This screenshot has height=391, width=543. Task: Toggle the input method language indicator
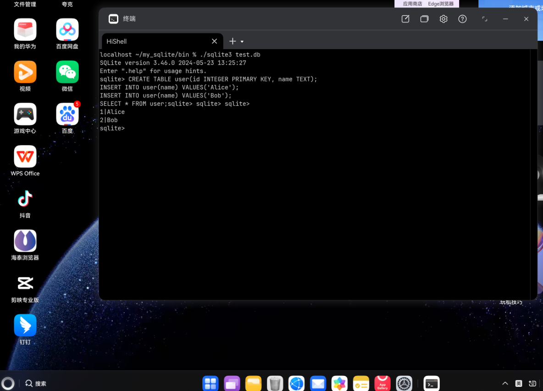tap(519, 383)
